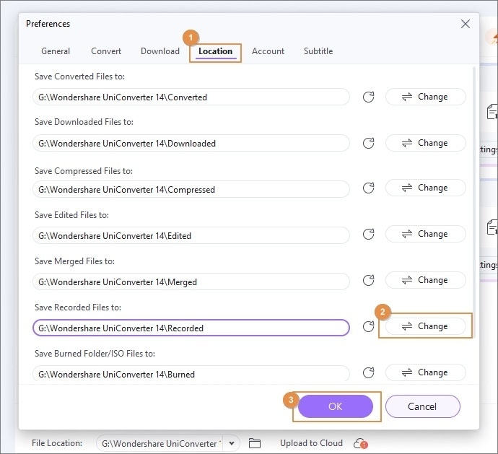
Task: Click the Merged files path field
Action: coord(191,282)
